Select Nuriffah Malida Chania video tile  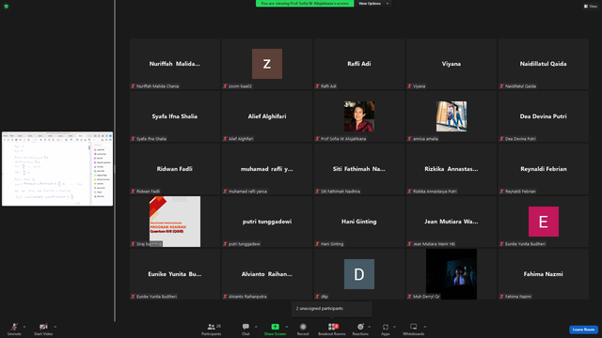(x=175, y=64)
